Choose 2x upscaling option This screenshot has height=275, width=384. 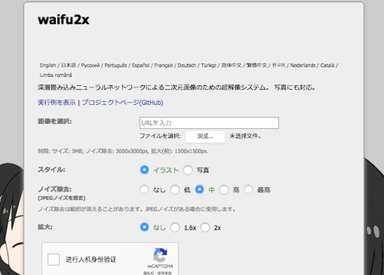(x=205, y=227)
